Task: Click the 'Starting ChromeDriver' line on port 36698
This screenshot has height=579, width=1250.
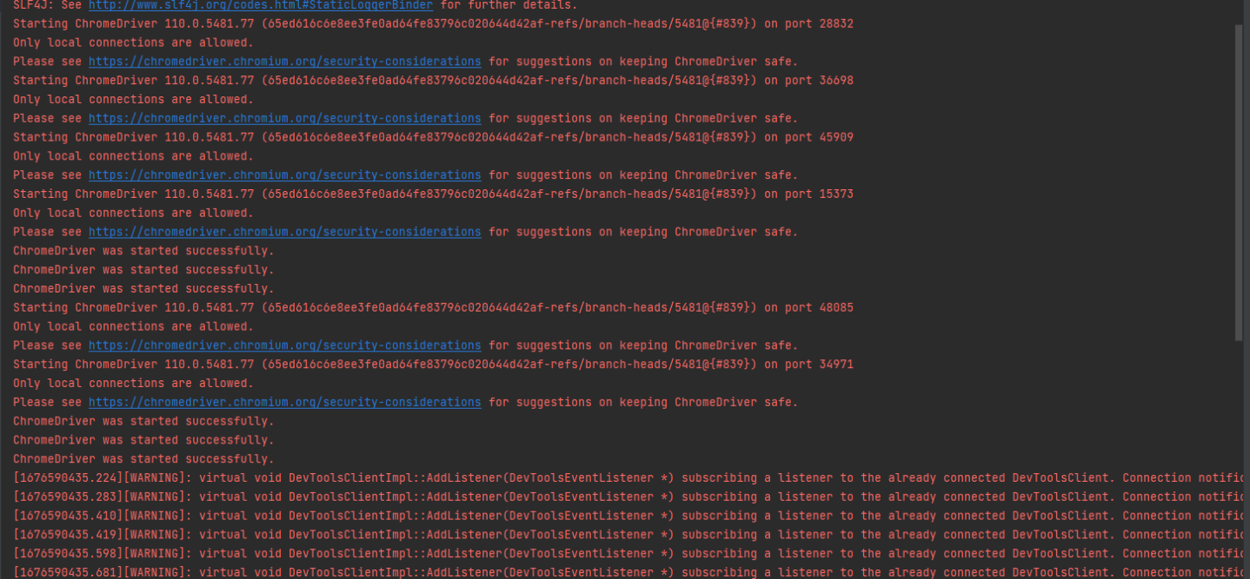Action: point(433,81)
